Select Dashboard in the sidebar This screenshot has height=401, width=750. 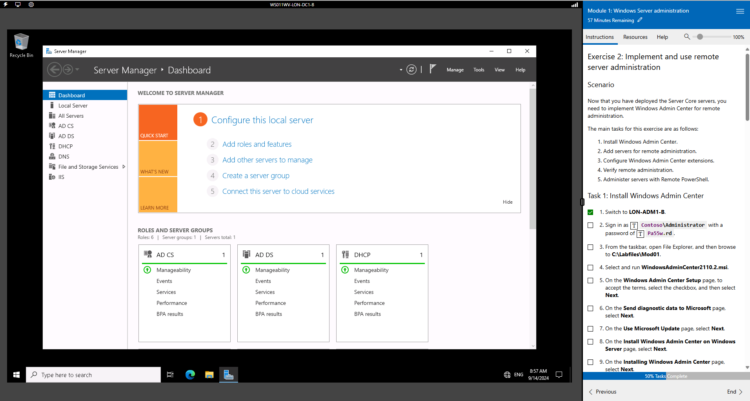pos(85,95)
